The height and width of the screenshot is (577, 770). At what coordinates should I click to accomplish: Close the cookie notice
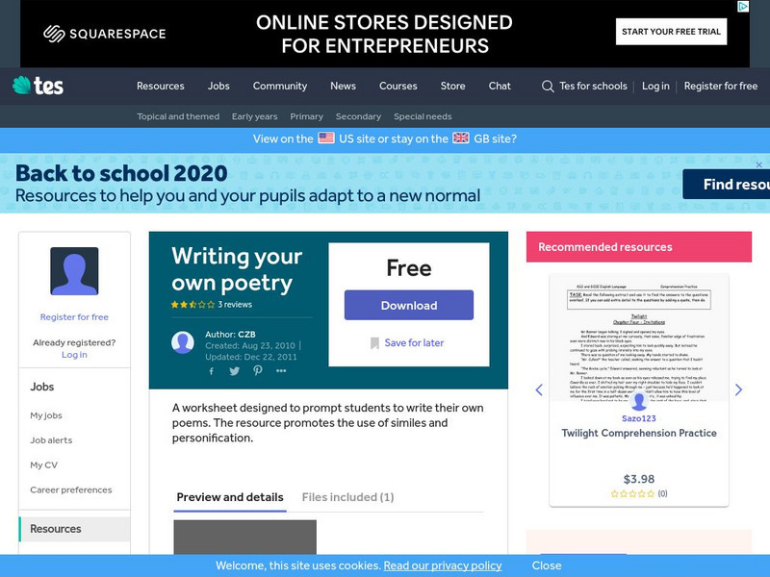pos(547,565)
